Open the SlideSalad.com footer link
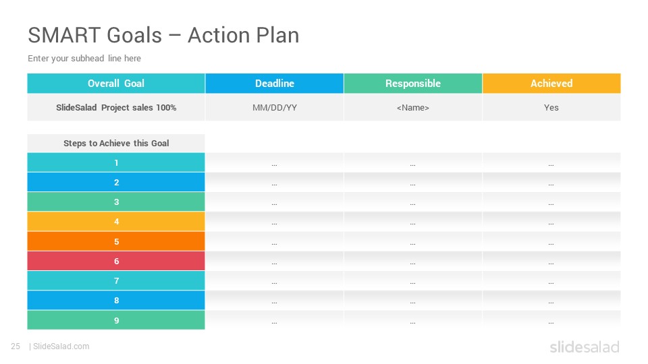648x364 pixels. pos(61,346)
